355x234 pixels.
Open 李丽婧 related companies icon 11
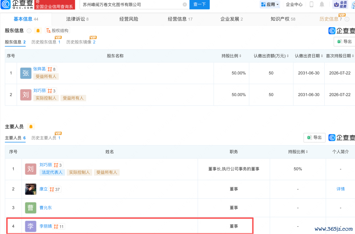[x=59, y=226]
